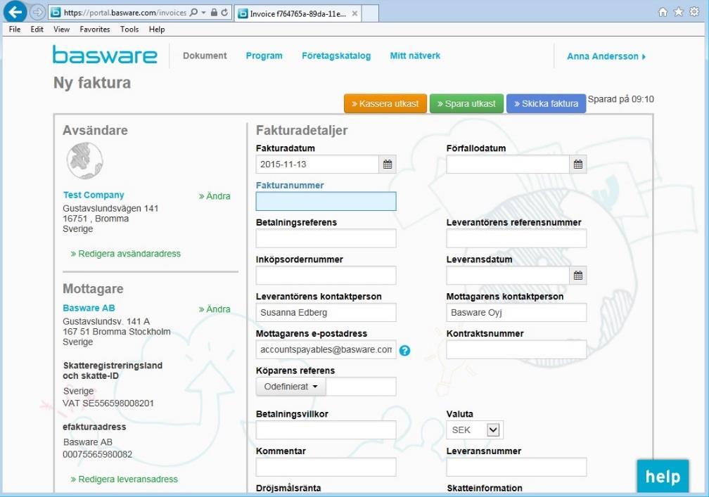Click the question mark help icon by e-postadress
709x497 pixels.
click(404, 351)
